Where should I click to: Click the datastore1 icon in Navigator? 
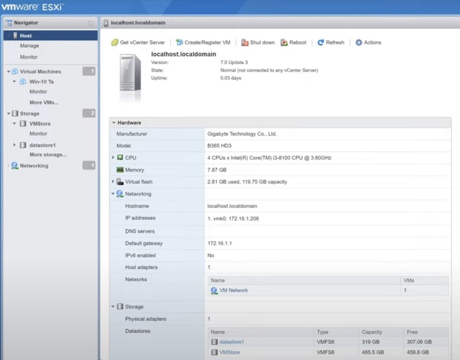[x=23, y=145]
